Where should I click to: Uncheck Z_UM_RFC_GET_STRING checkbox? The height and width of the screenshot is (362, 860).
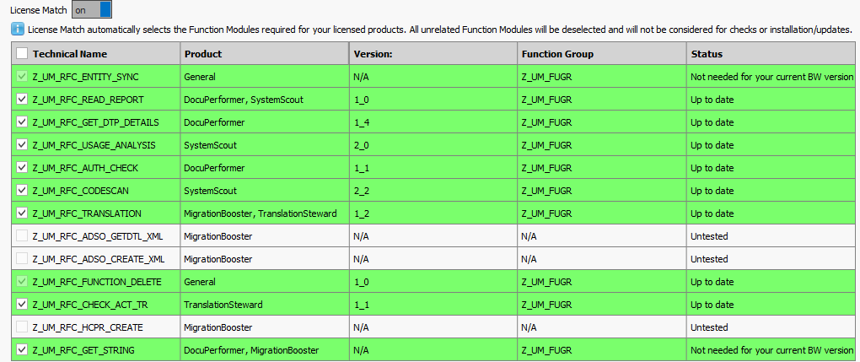(22, 350)
